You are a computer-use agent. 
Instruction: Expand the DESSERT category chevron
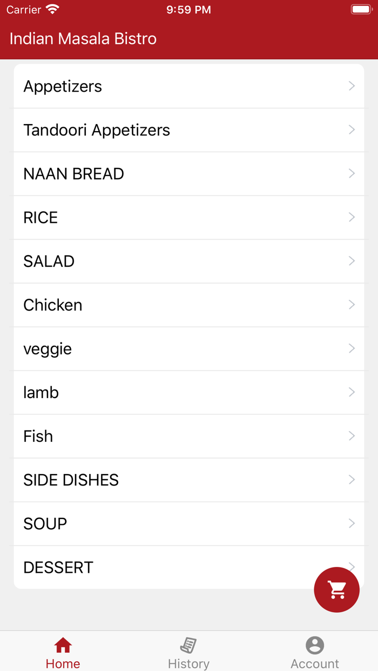(x=352, y=567)
